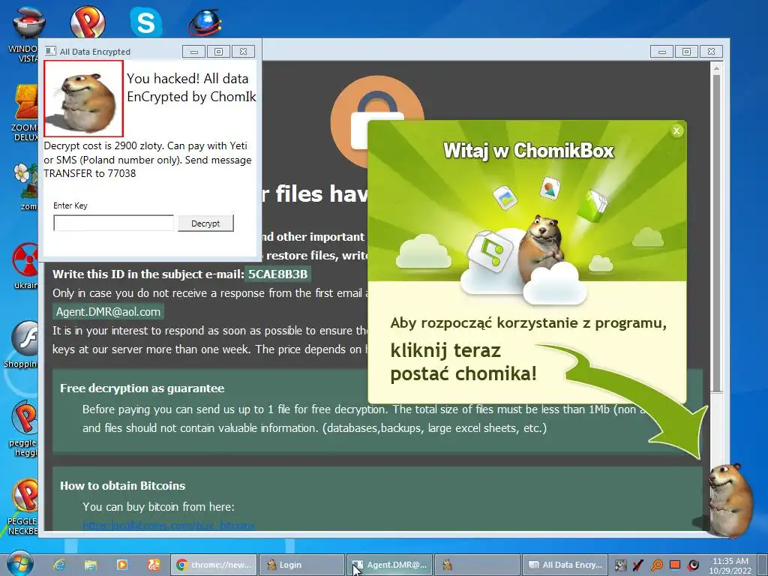Select the unlabeled hamster taskbar button
The width and height of the screenshot is (768, 576).
(x=477, y=565)
